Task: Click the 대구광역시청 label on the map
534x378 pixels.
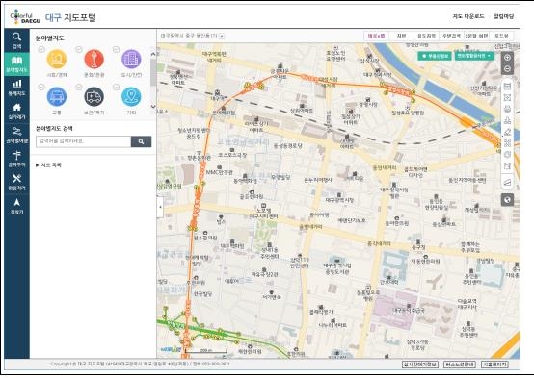Action: click(339, 200)
